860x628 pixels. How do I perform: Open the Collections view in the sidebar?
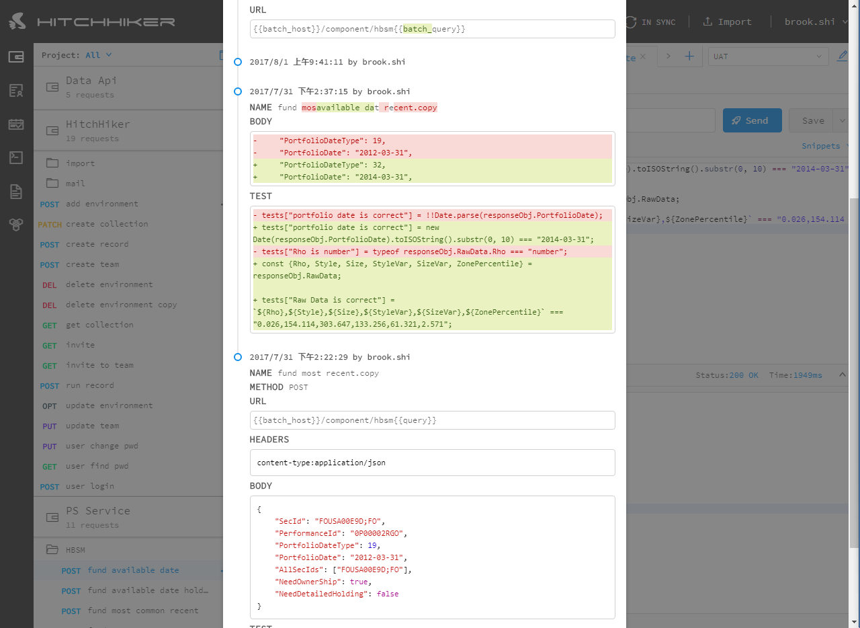[16, 56]
